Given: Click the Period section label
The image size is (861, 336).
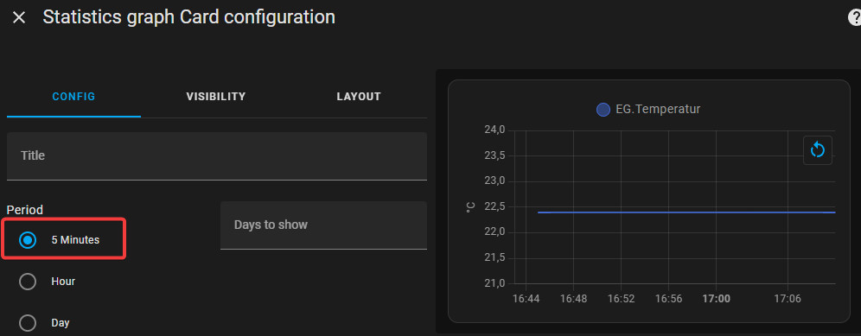Looking at the screenshot, I should [x=25, y=210].
